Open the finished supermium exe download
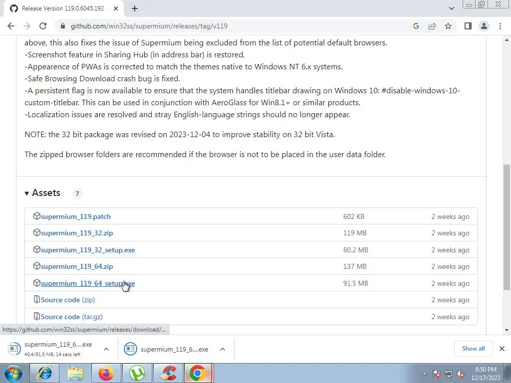The width and height of the screenshot is (511, 383). point(167,349)
